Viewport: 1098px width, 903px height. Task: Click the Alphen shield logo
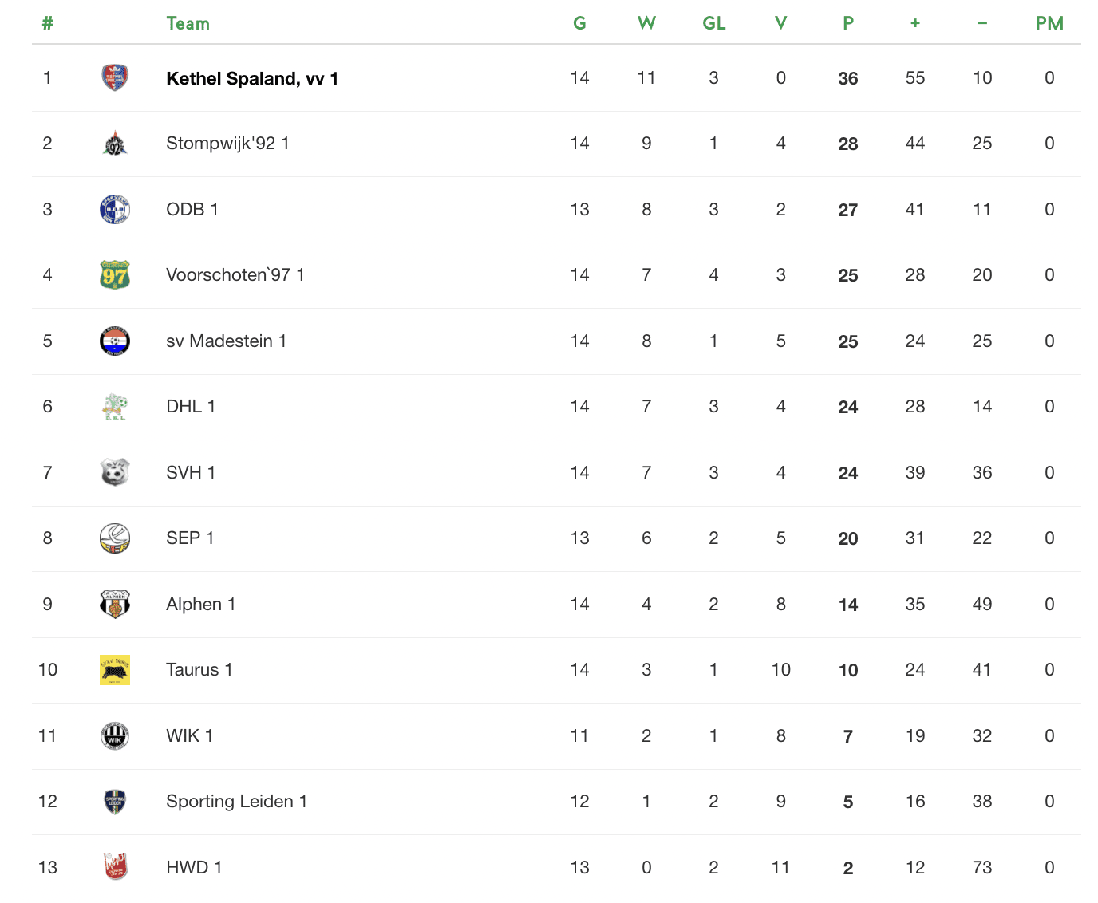115,605
